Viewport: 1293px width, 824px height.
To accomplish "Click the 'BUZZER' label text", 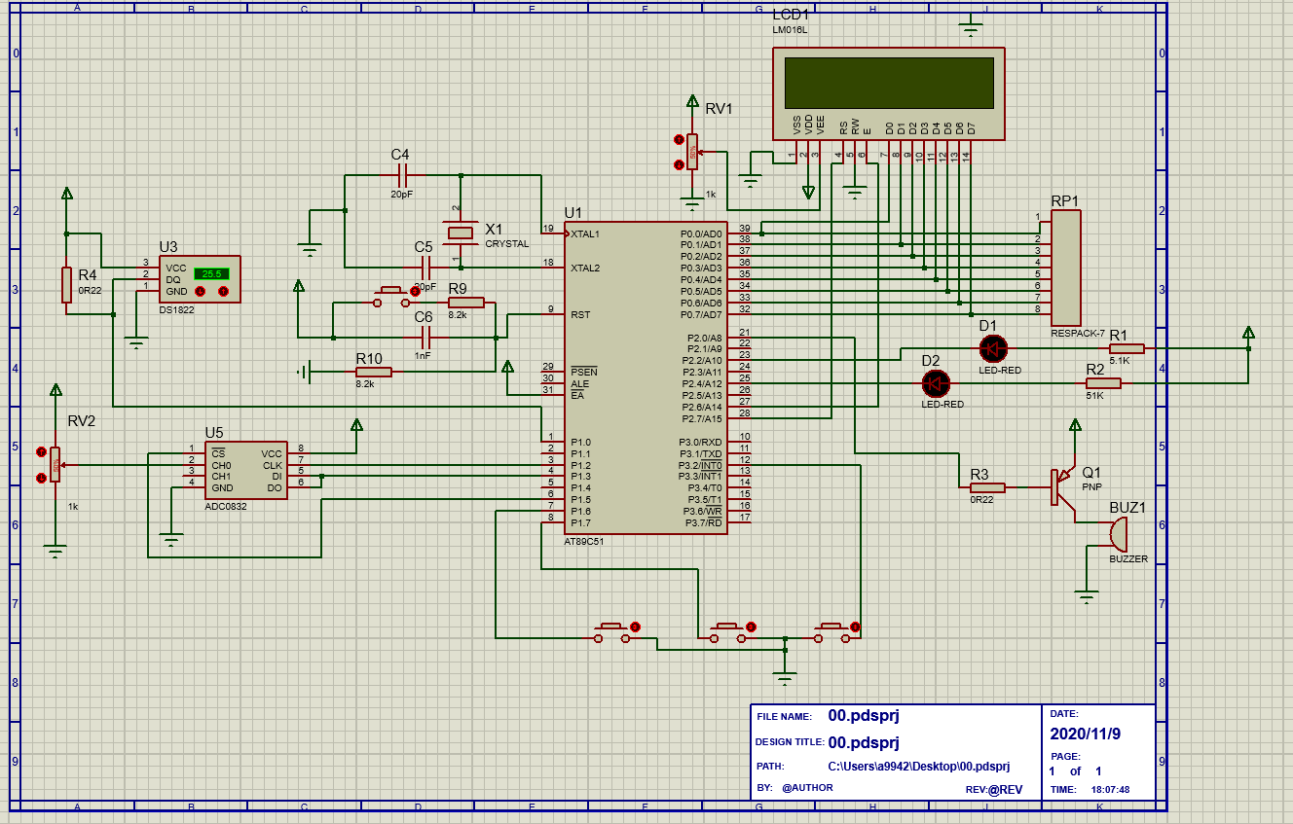I will (1128, 559).
